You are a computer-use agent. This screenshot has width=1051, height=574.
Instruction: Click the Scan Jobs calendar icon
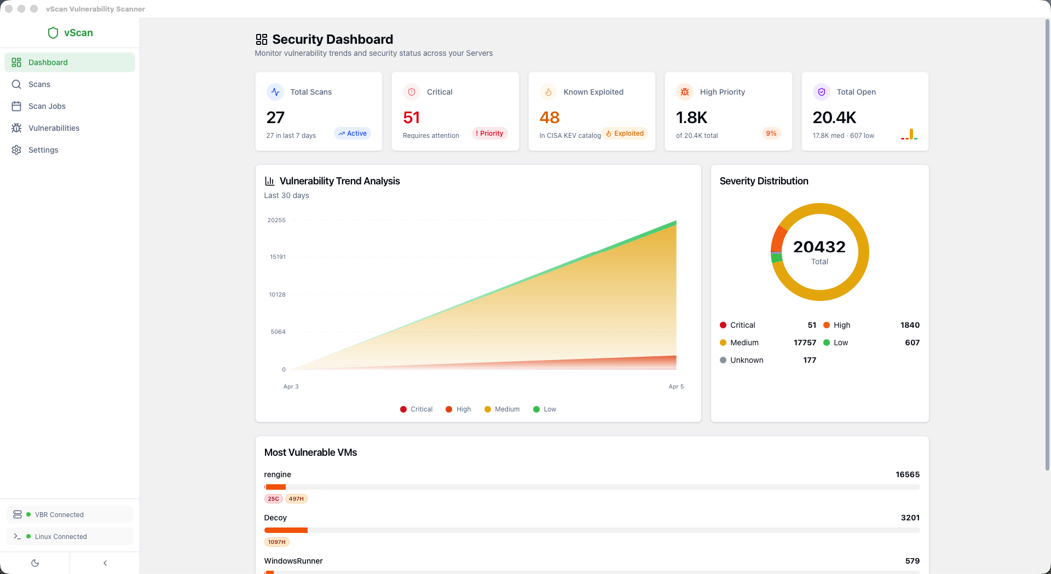pyautogui.click(x=16, y=106)
